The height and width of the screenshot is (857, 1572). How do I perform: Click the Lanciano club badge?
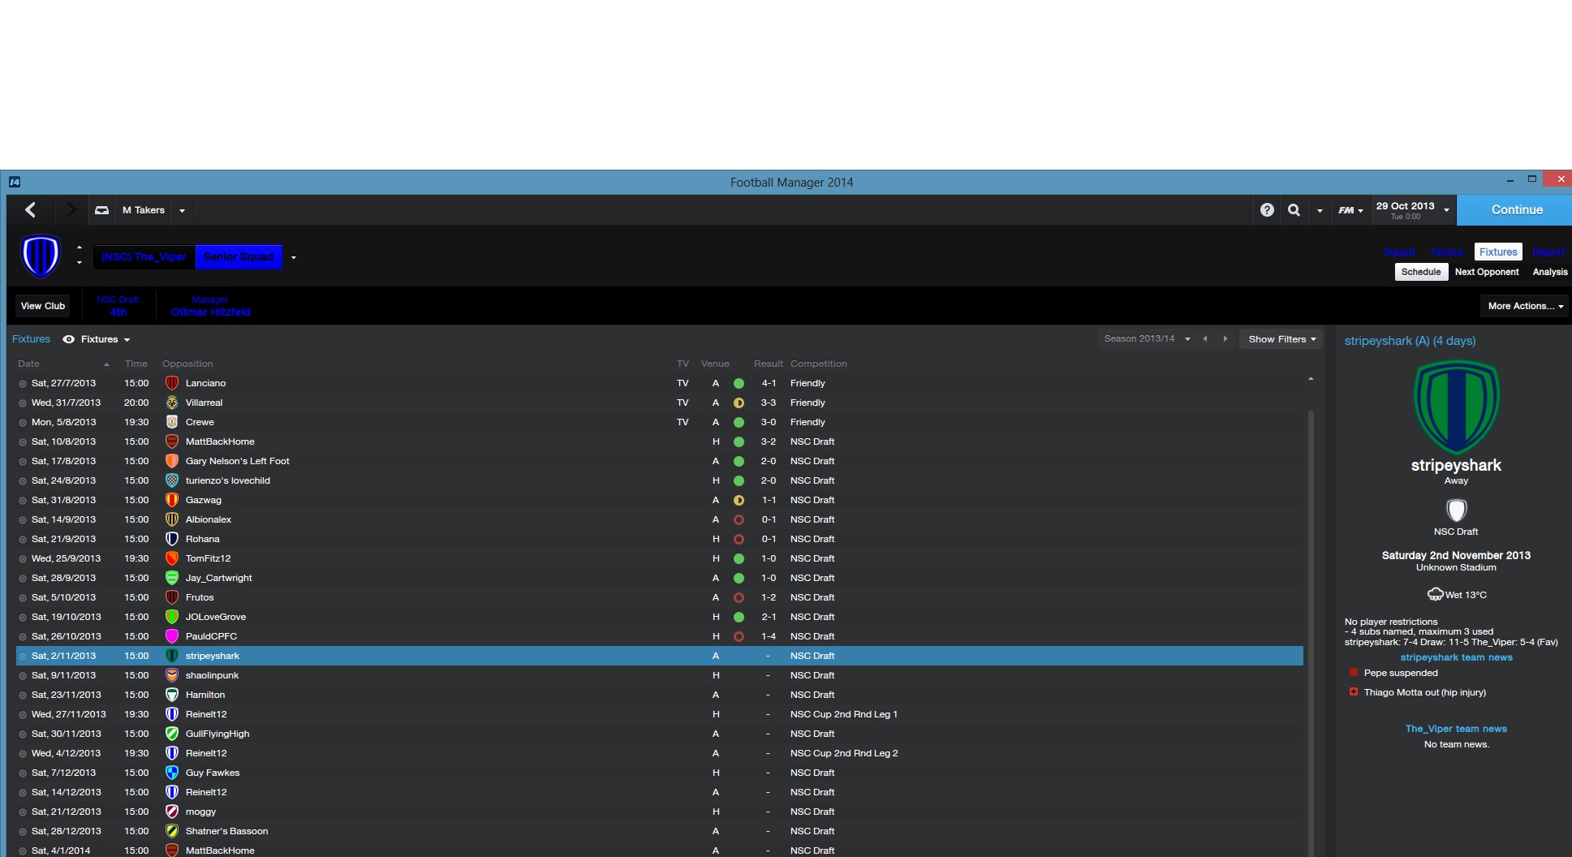(x=172, y=383)
